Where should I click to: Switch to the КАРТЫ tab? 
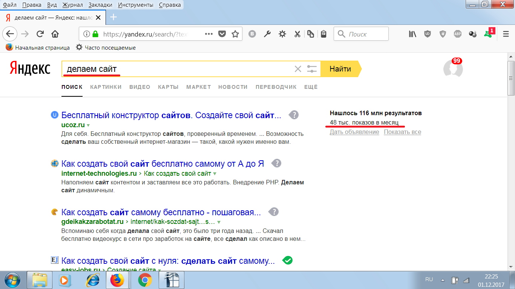pos(168,87)
